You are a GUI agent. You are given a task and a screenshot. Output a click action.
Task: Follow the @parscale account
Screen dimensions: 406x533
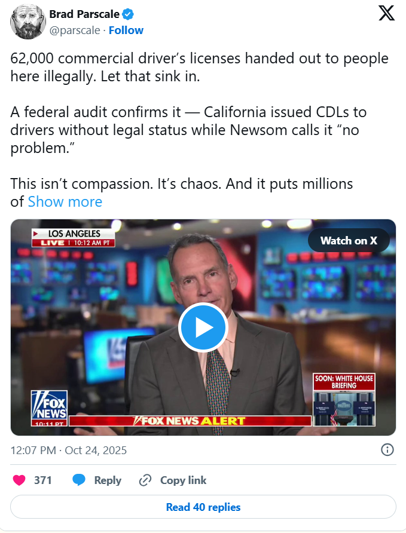point(126,30)
